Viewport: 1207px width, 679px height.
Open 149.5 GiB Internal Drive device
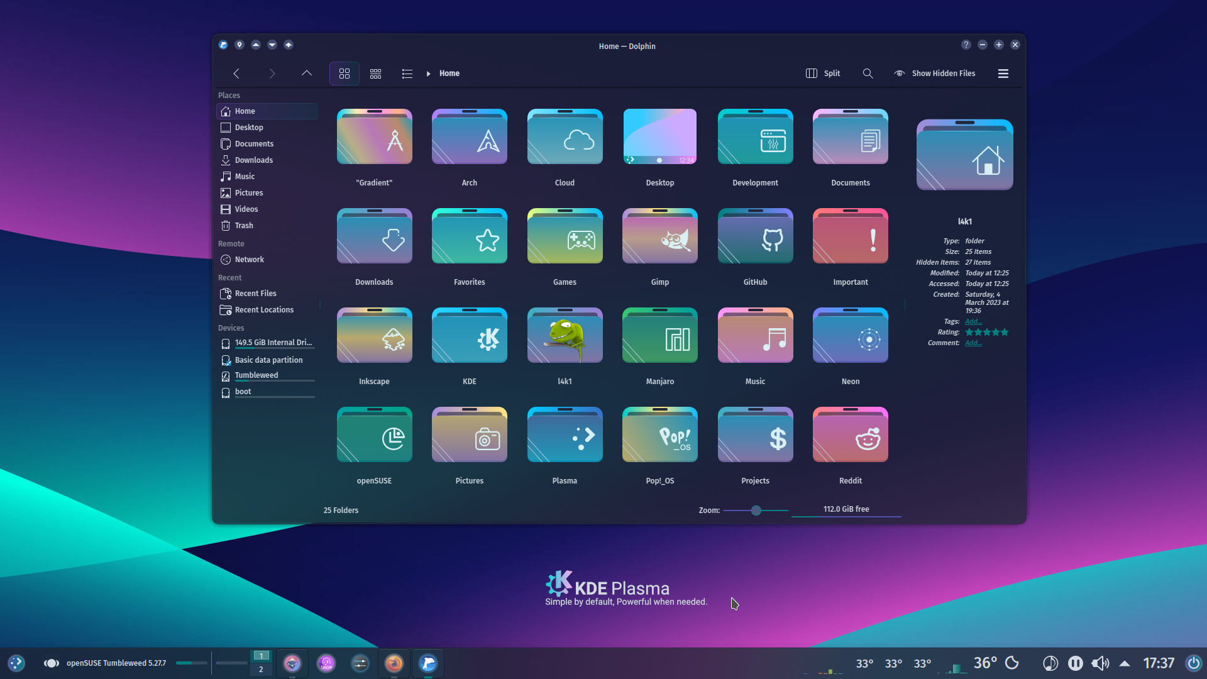(267, 343)
